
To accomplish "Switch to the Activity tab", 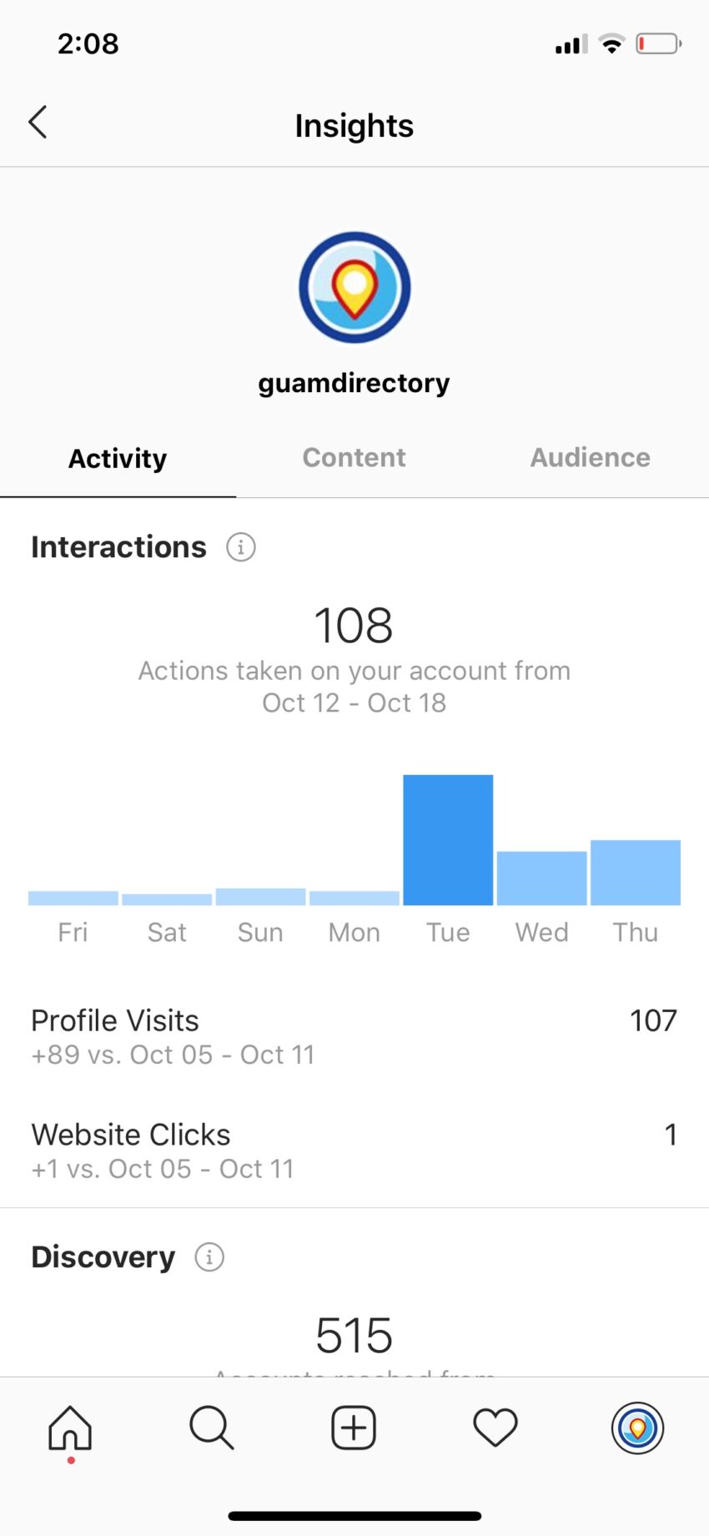I will [118, 458].
